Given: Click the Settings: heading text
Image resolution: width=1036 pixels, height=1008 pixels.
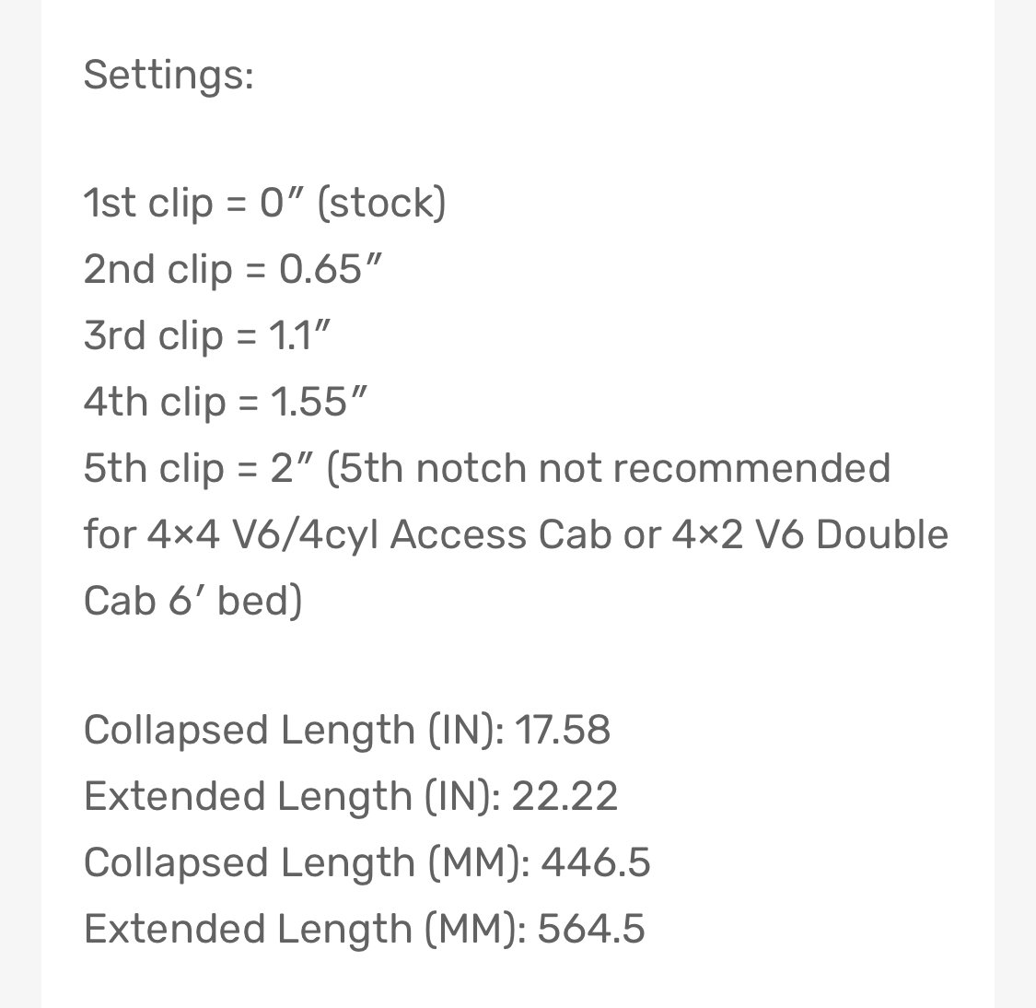Looking at the screenshot, I should [x=169, y=75].
